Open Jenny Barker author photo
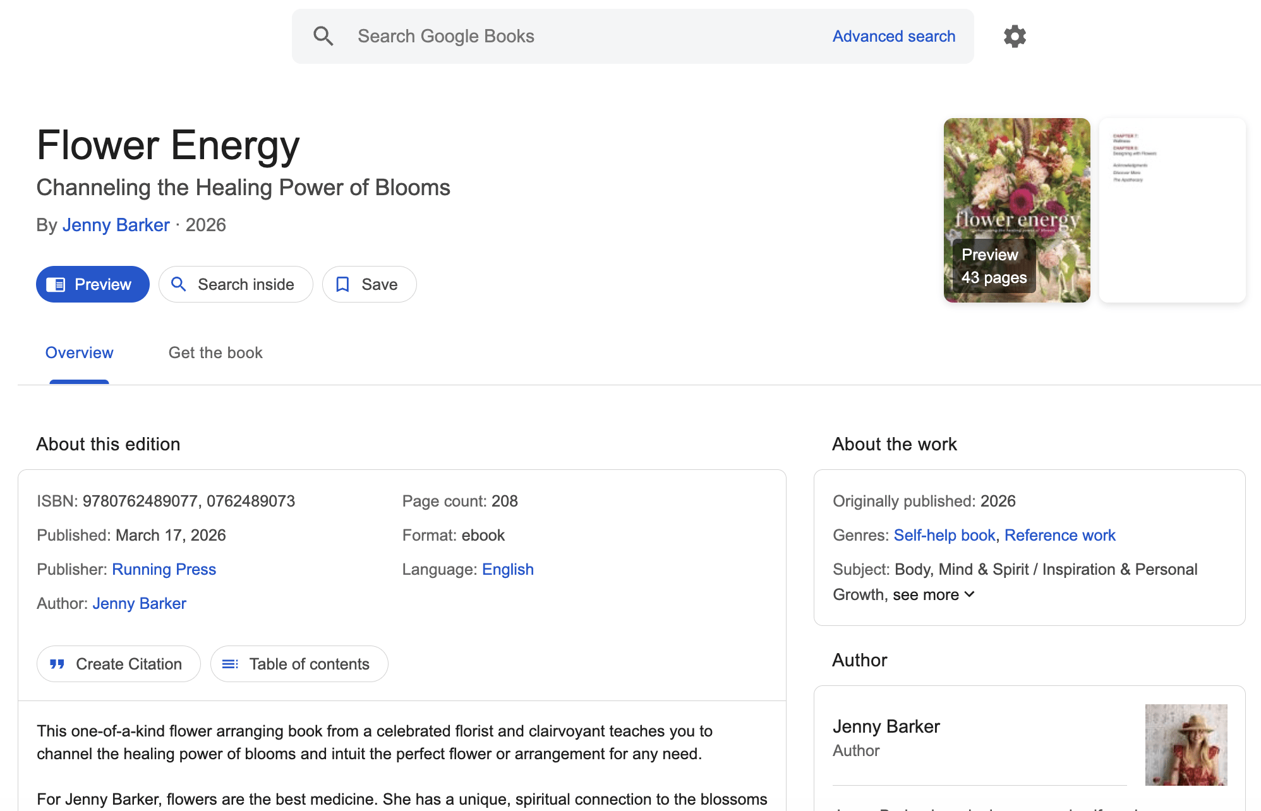Viewport: 1261px width, 811px height. coord(1186,745)
